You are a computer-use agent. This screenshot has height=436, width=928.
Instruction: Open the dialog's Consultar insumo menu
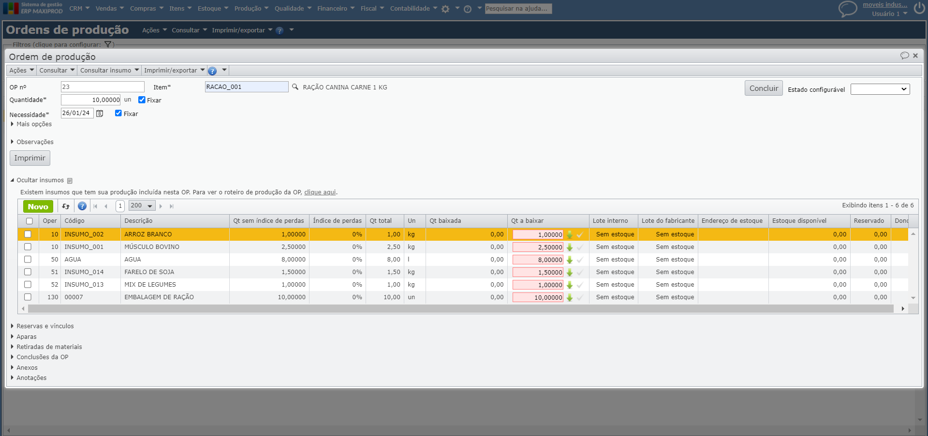109,71
